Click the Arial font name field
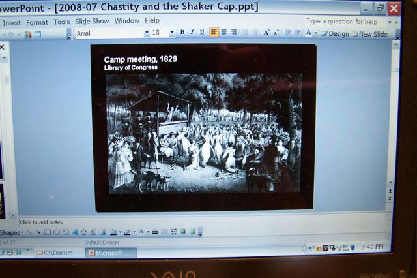The width and height of the screenshot is (417, 278). coord(109,33)
